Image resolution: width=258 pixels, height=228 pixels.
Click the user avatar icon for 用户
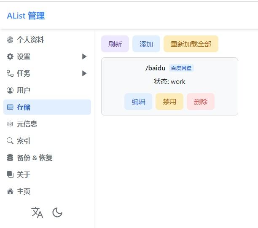(10, 90)
